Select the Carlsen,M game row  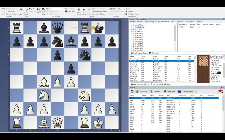click(156, 73)
